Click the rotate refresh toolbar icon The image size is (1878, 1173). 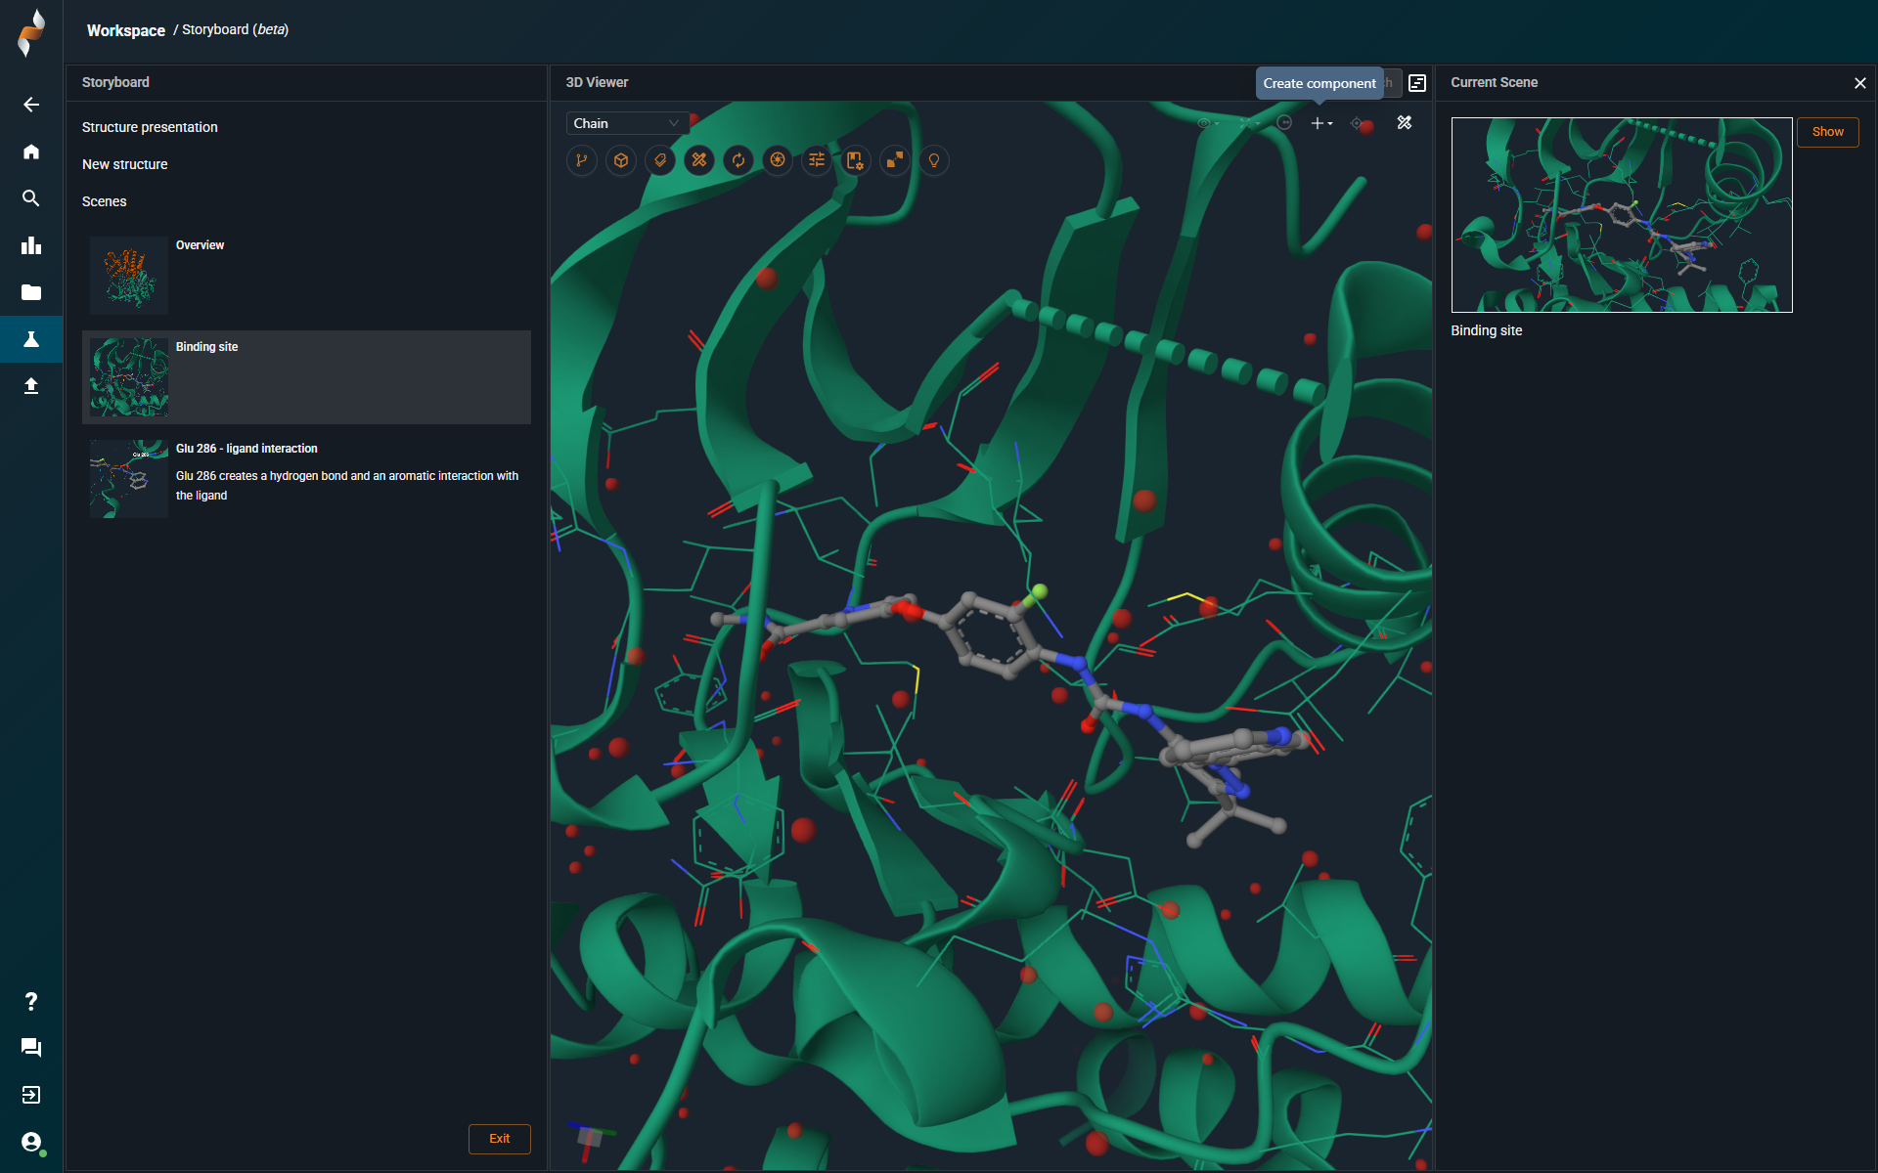coord(738,160)
